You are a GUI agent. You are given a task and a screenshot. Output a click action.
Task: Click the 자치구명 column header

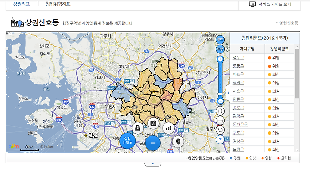(247, 49)
